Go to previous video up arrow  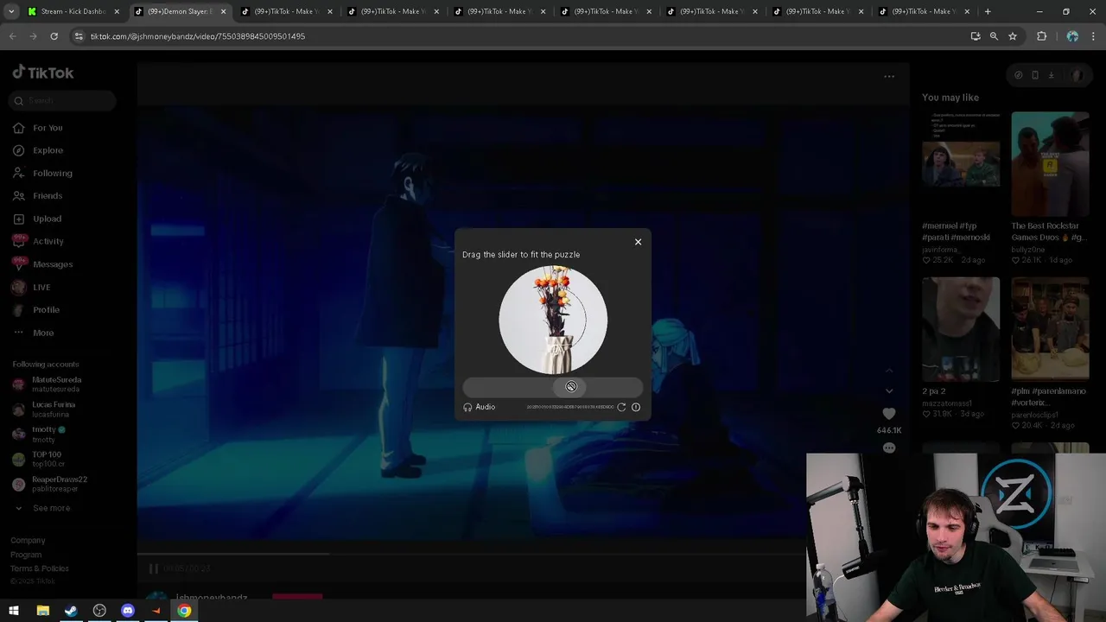(889, 371)
